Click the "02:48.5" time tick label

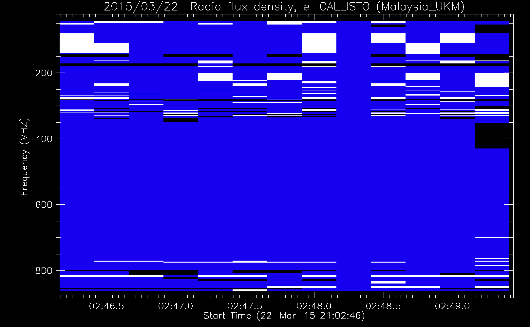pos(383,306)
